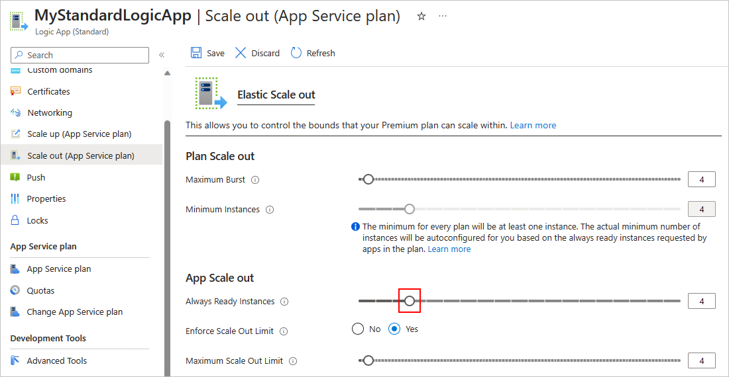Select Yes for Enforce Scale Out Limit
Screen dimensions: 729x377
(x=395, y=329)
